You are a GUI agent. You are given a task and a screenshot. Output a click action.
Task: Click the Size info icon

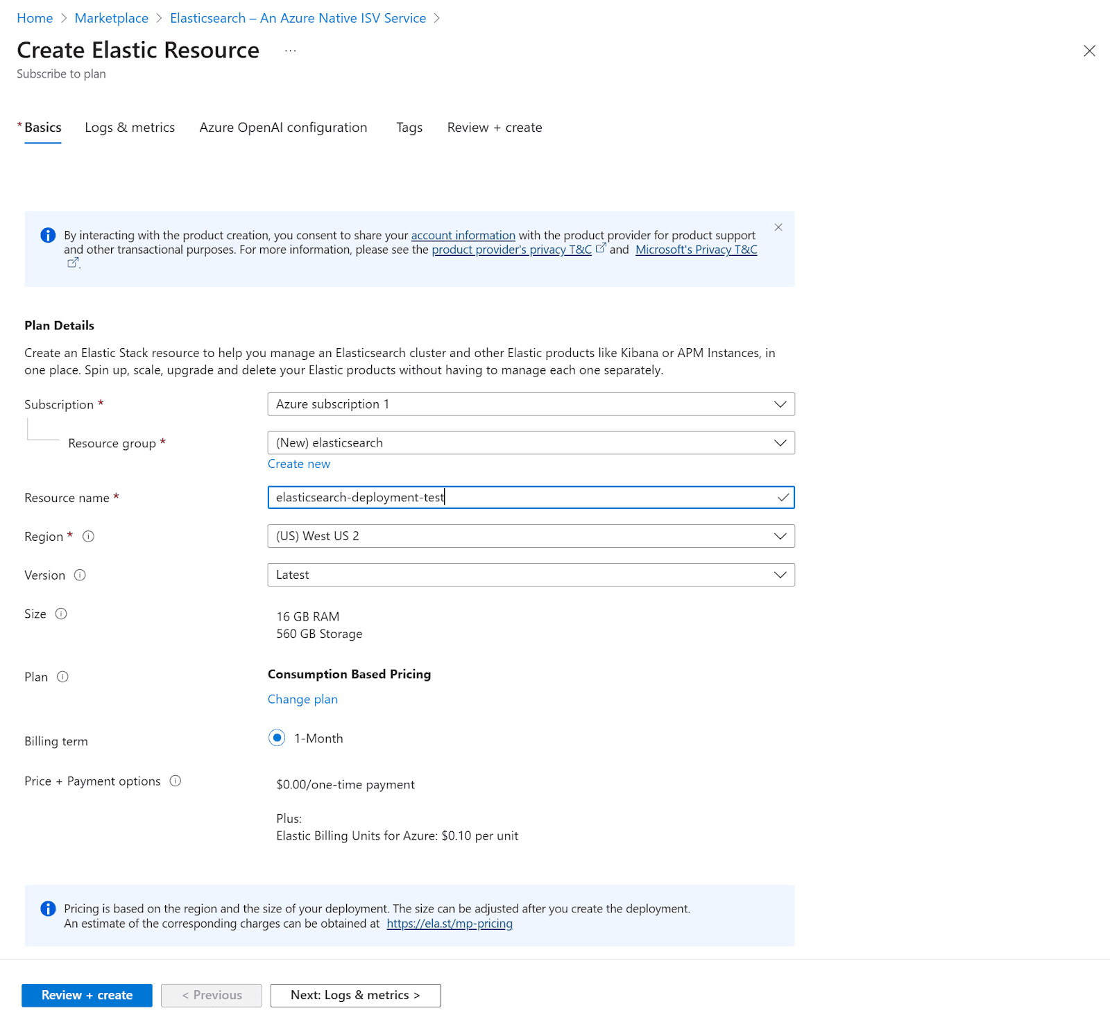point(61,613)
